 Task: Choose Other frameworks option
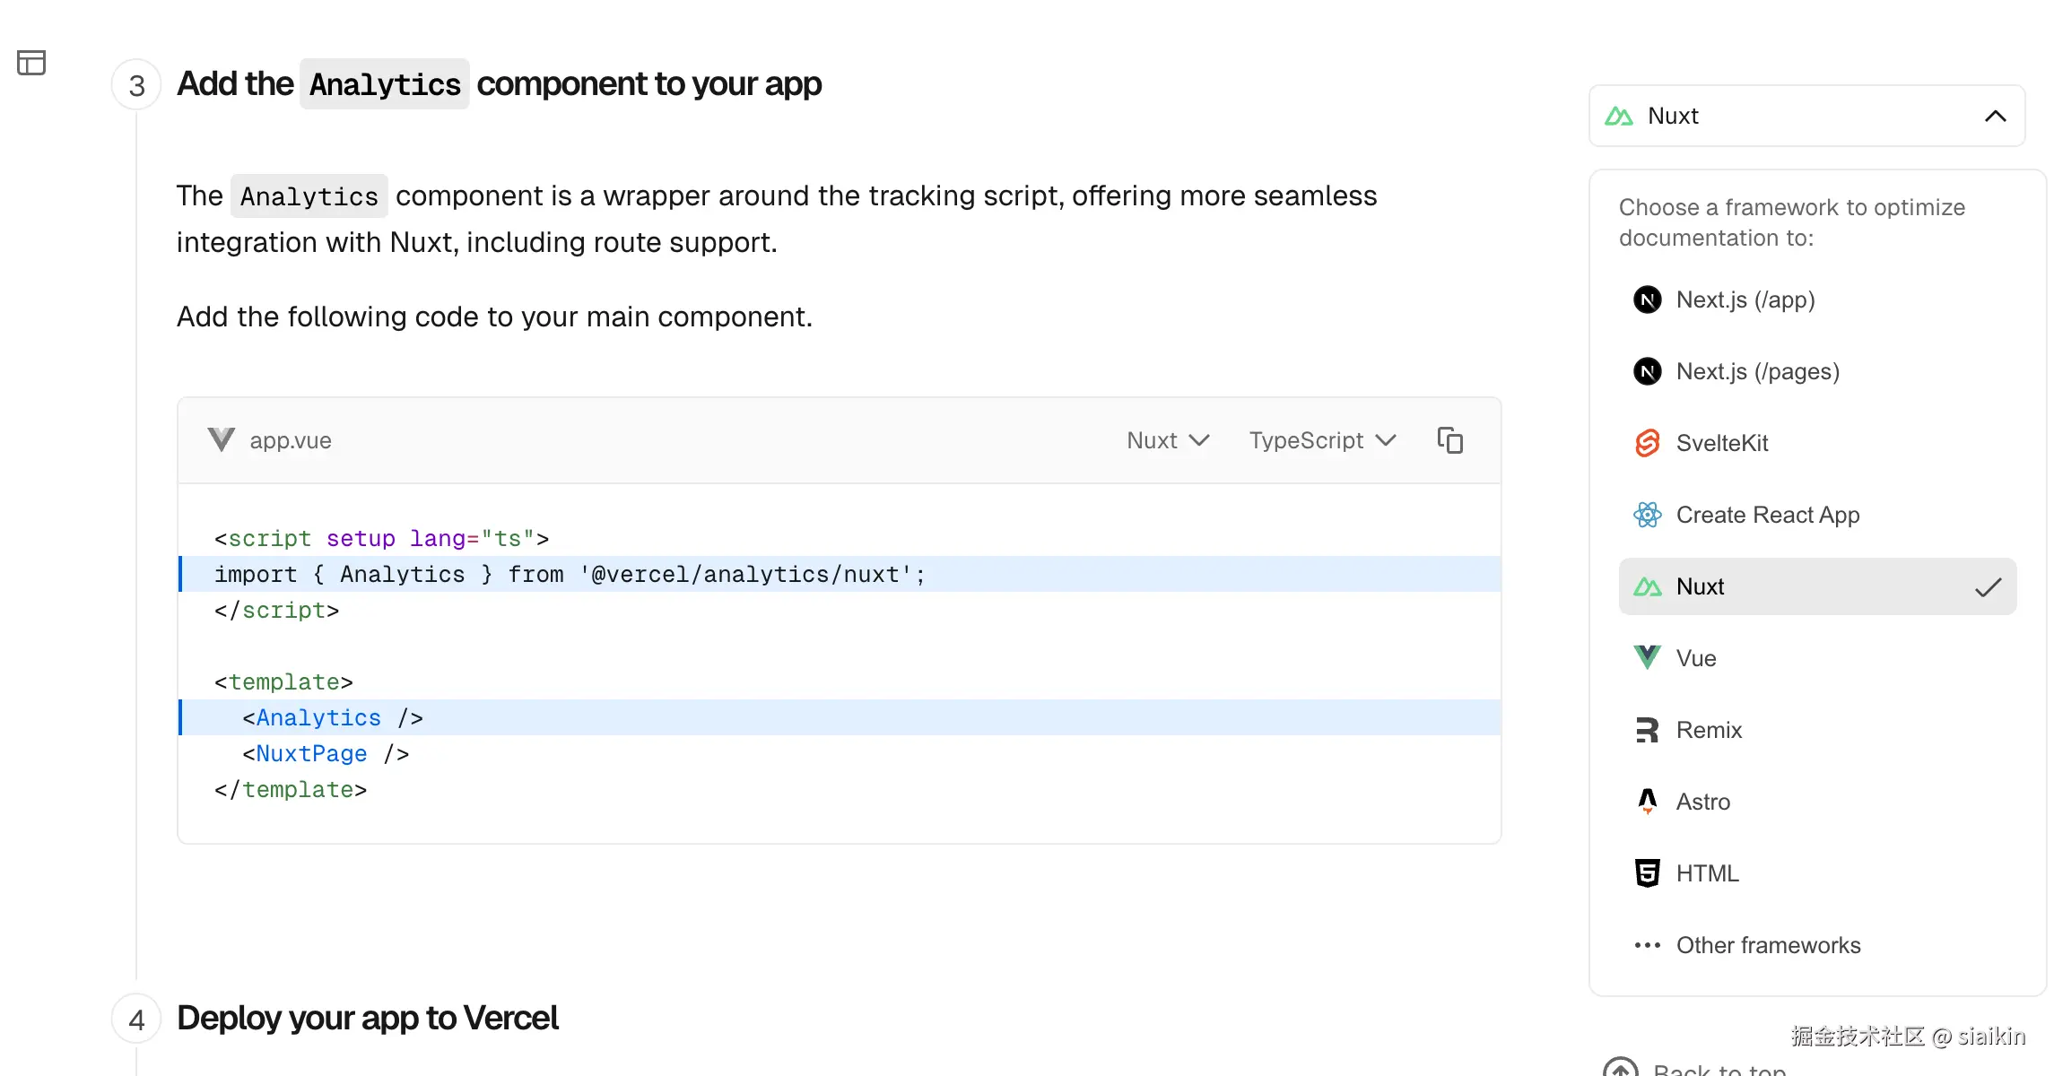point(1768,945)
